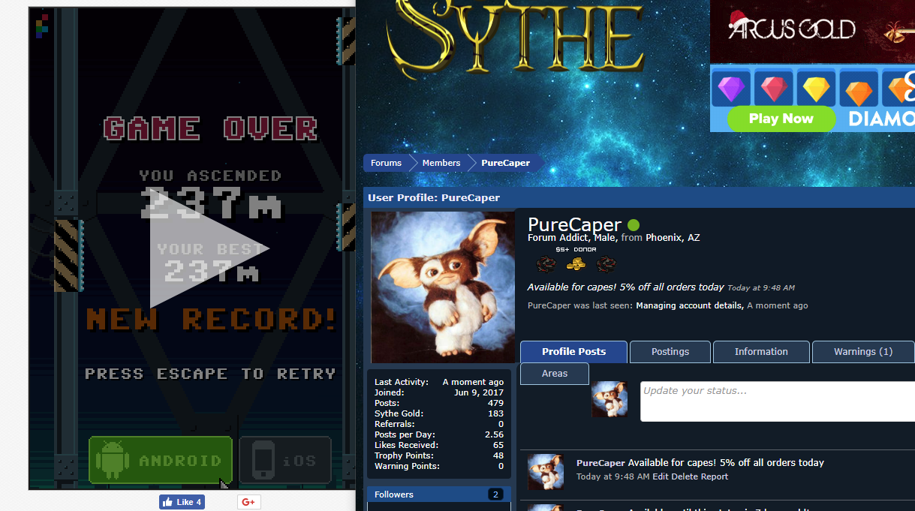Go to the Members breadcrumb
Image resolution: width=915 pixels, height=511 pixels.
coord(441,163)
